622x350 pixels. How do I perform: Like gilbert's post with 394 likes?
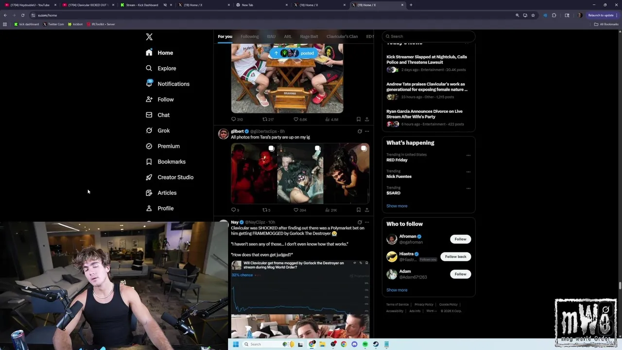pyautogui.click(x=300, y=210)
